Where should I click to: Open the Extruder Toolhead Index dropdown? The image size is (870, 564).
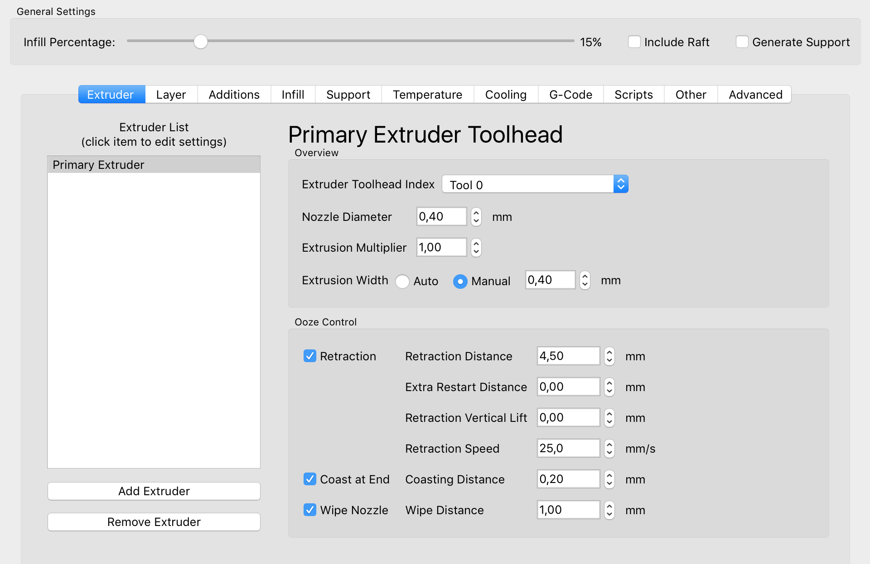tap(535, 184)
